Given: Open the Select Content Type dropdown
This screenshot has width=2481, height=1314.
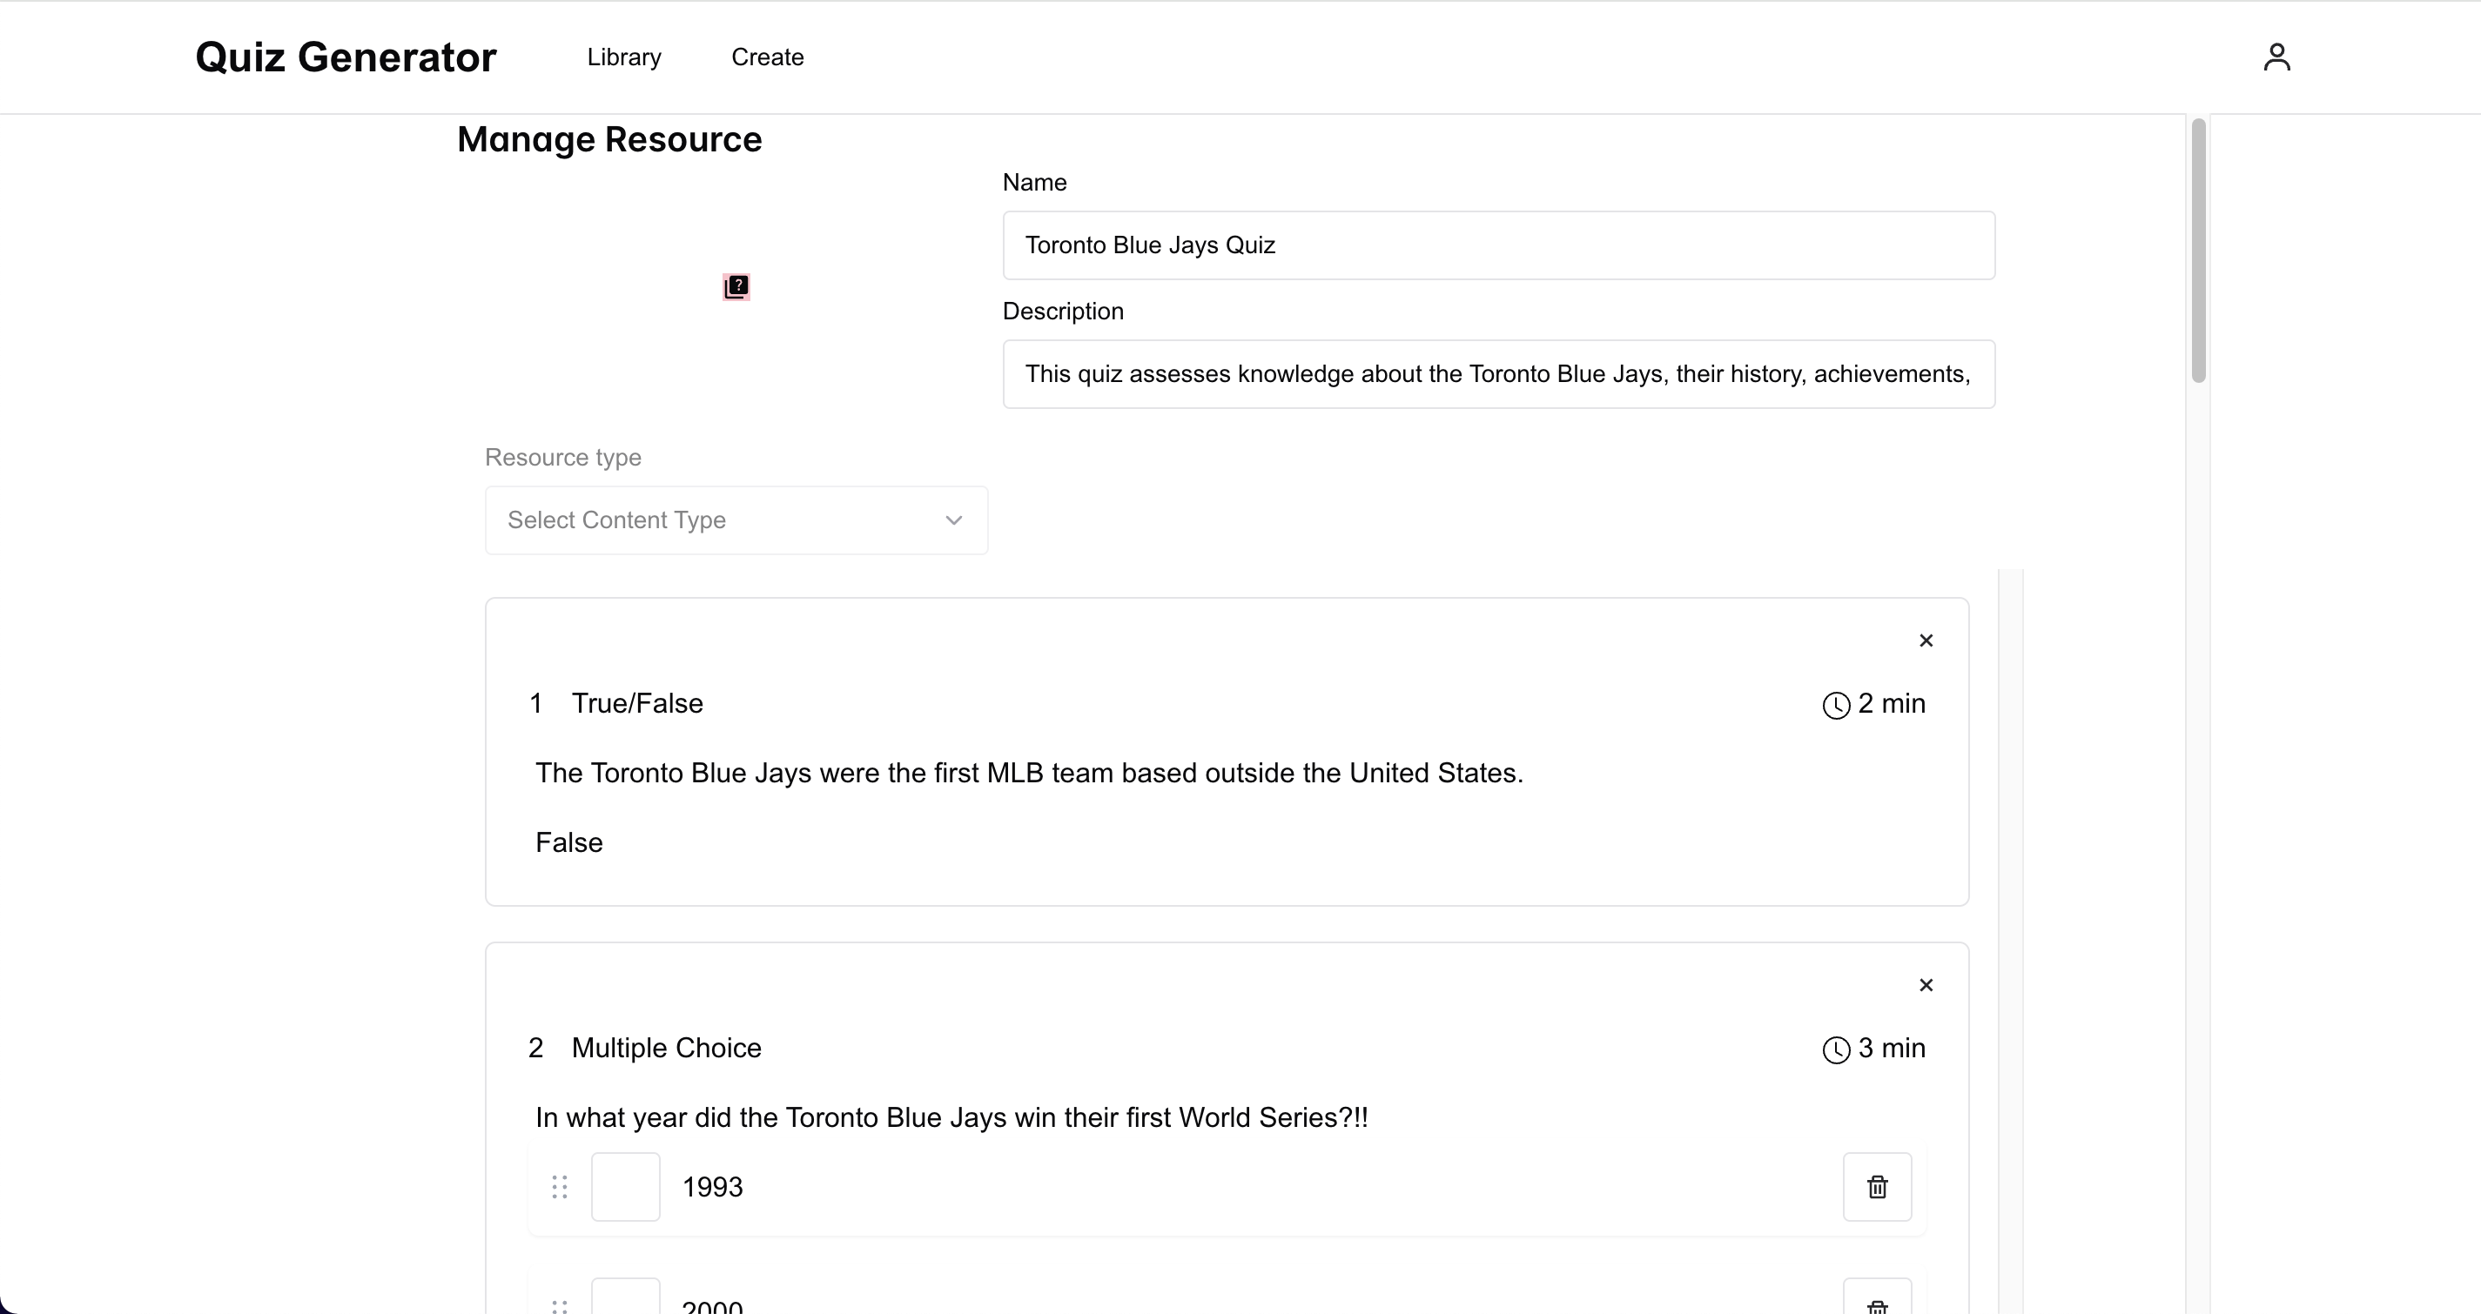Looking at the screenshot, I should [736, 520].
